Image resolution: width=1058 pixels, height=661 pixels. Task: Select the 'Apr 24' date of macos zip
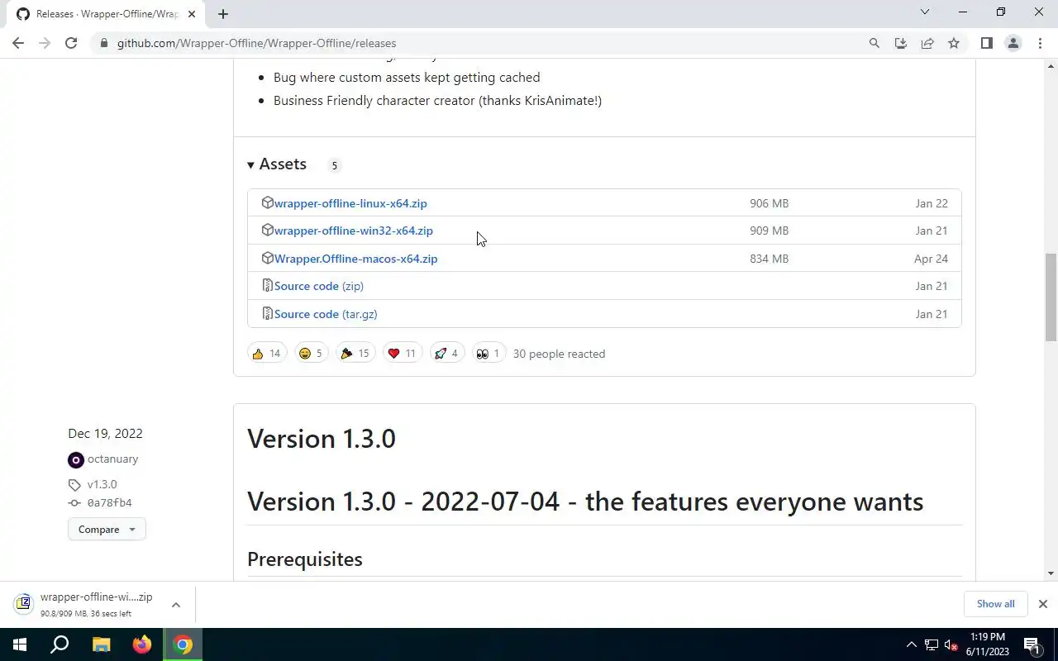[931, 259]
